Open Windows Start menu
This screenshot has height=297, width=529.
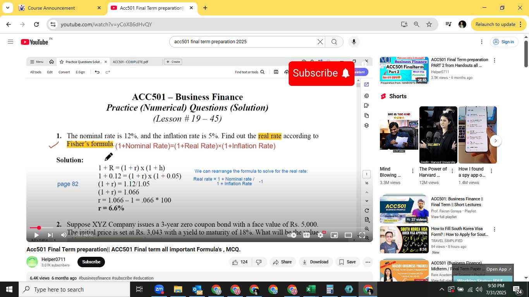pos(9,289)
